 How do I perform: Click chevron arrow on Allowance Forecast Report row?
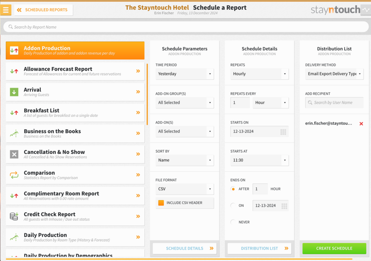pyautogui.click(x=138, y=71)
